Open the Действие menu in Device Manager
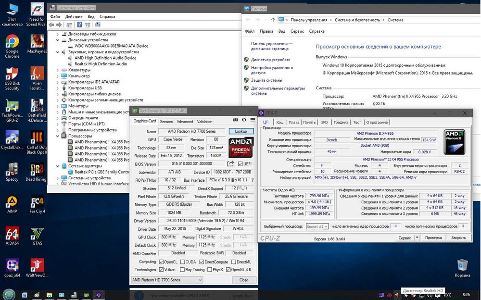The image size is (481, 300). click(74, 16)
